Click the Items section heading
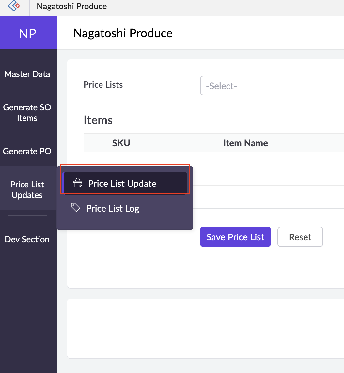Image resolution: width=344 pixels, height=373 pixels. tap(98, 120)
